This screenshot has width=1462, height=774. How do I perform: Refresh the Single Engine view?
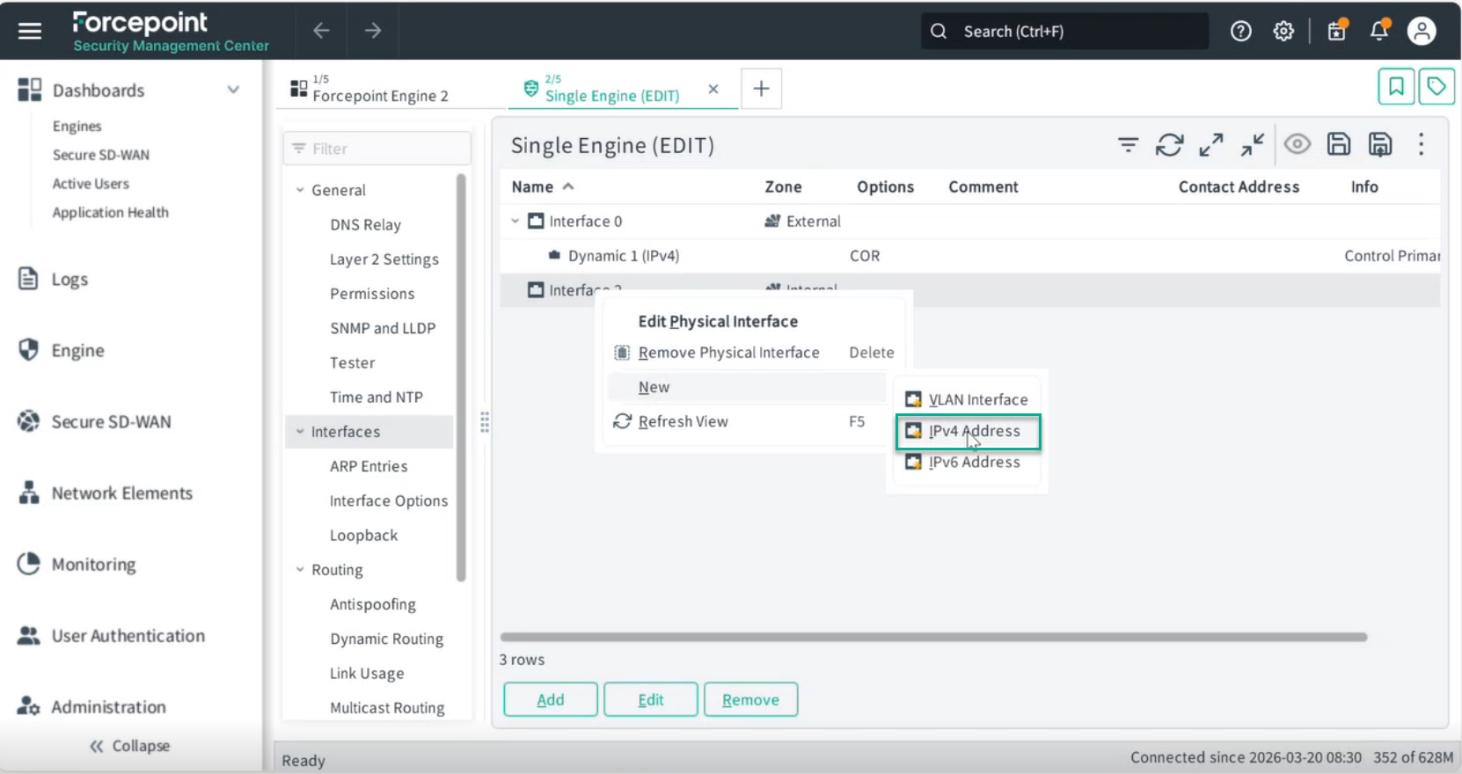pos(1169,144)
